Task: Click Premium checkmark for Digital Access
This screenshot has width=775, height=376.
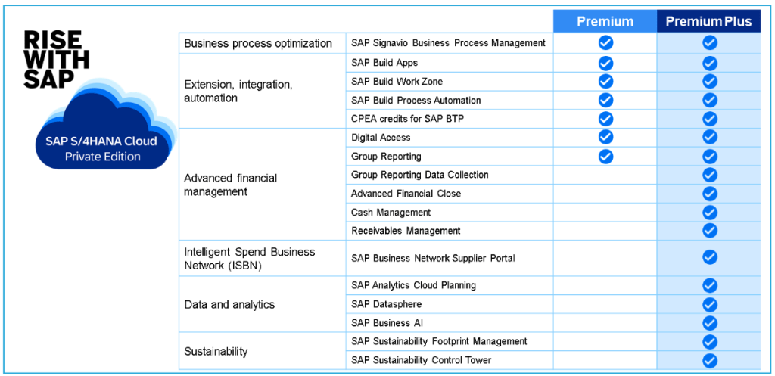Action: pyautogui.click(x=605, y=138)
